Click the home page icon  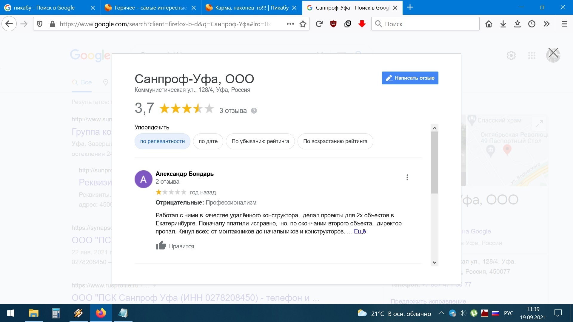click(x=489, y=24)
